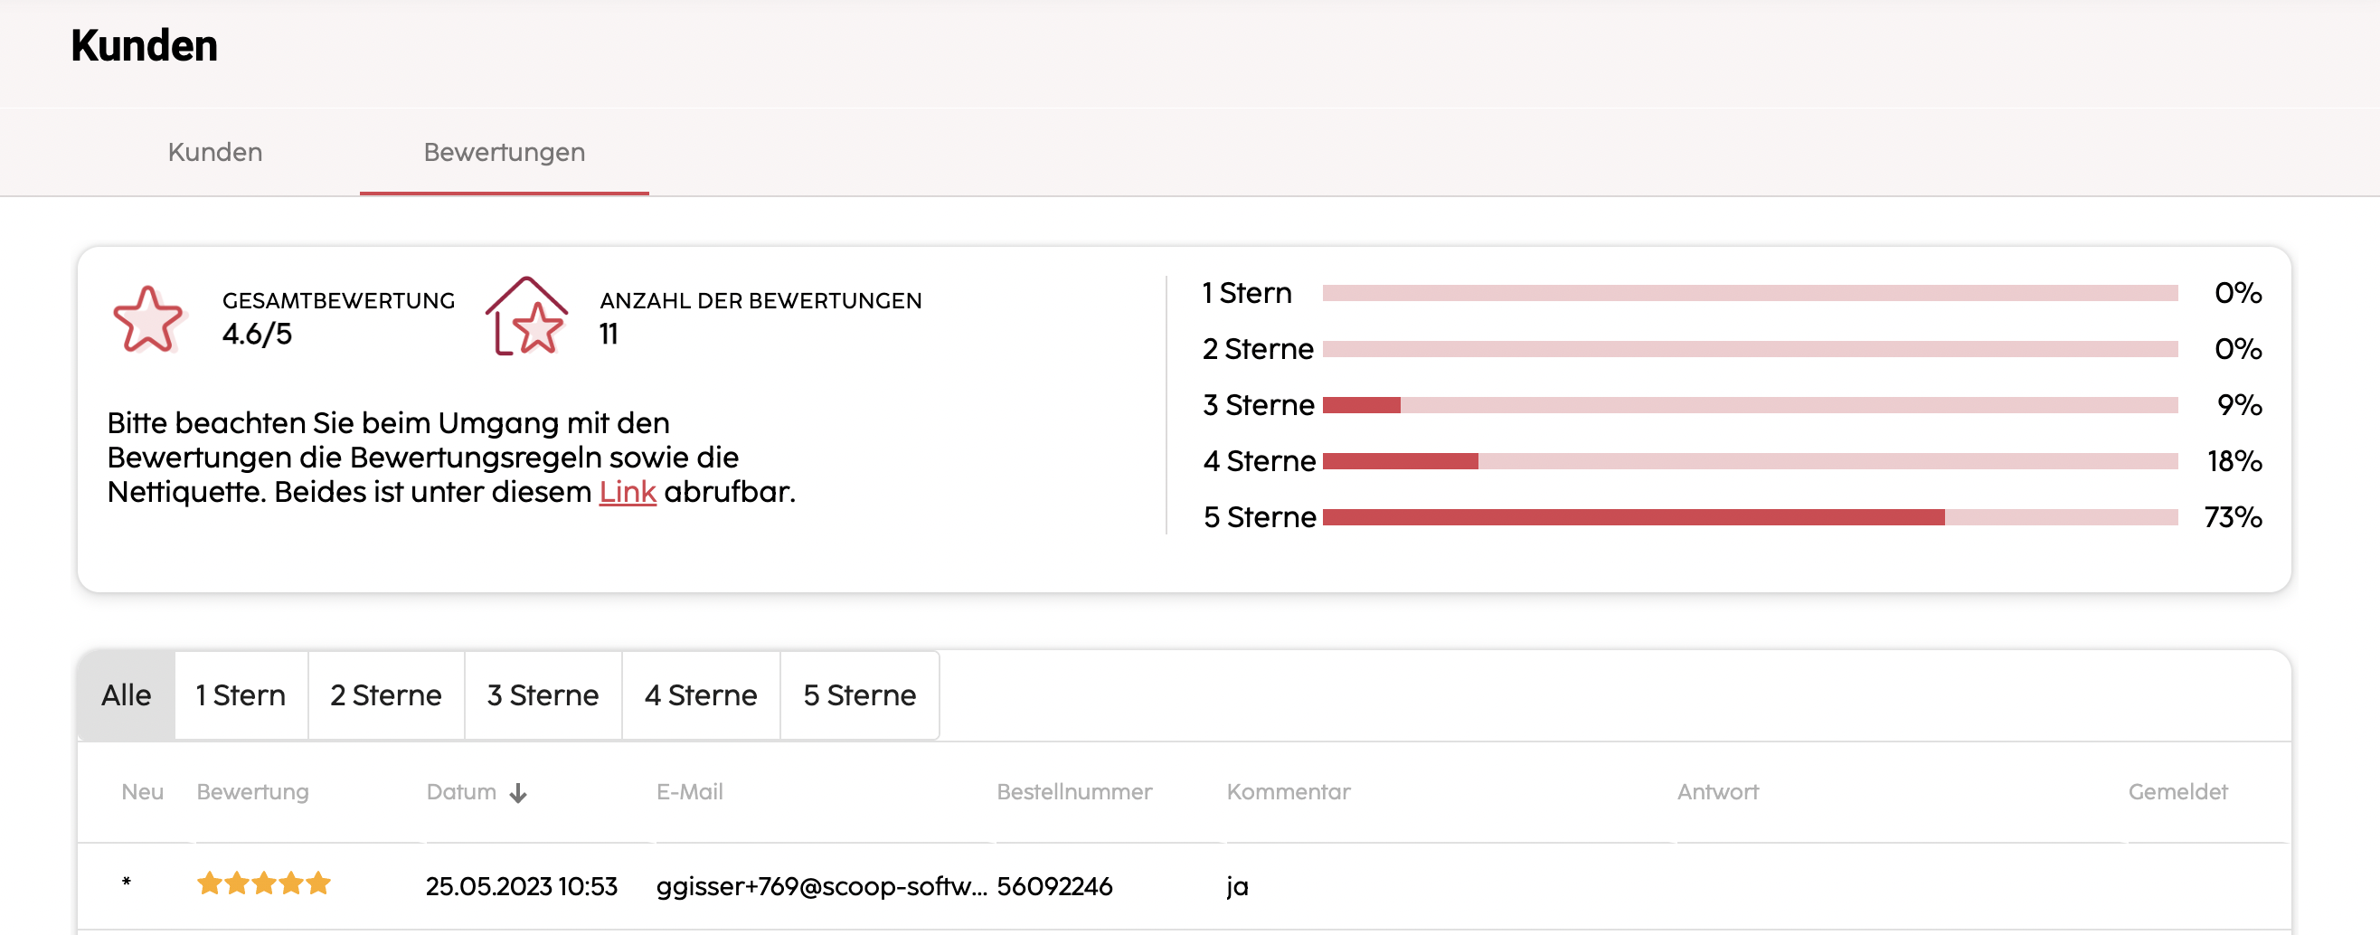Screen dimensions: 2380x935
Task: Select the 4 Sterne filter tab
Action: [702, 694]
